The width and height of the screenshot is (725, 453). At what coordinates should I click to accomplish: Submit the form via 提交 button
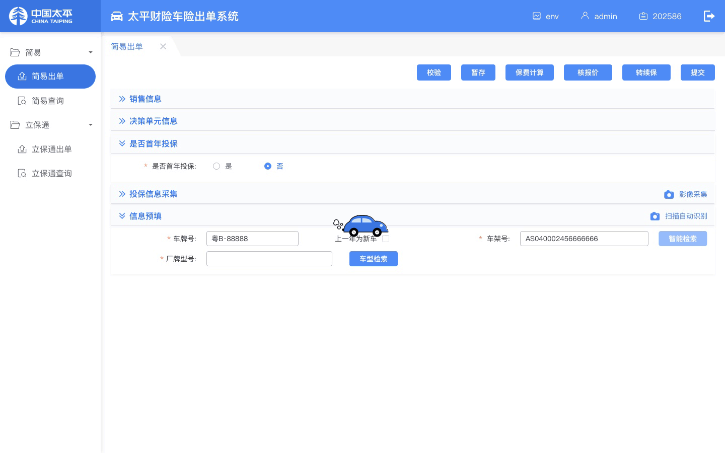coord(698,72)
